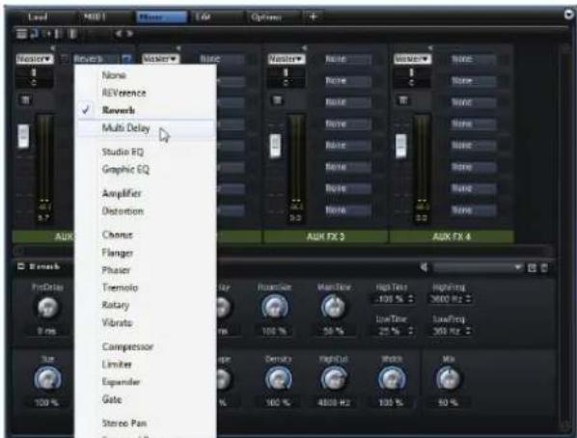Image resolution: width=577 pixels, height=438 pixels.
Task: Click the AUX FX 3 channel label
Action: pyautogui.click(x=326, y=236)
